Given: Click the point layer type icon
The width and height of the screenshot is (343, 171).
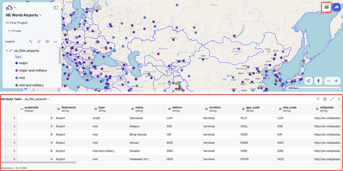Looking at the screenshot, I should [x=11, y=51].
